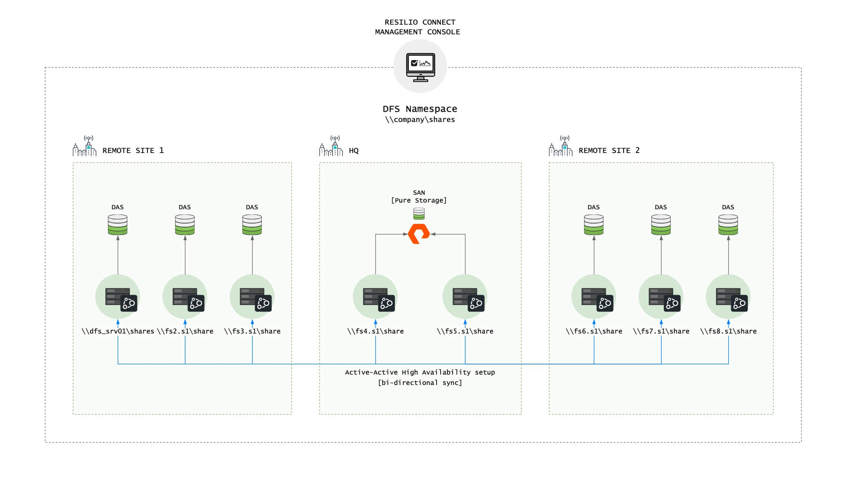841x482 pixels.
Task: Click the \\fs7.s1\share path label
Action: pos(661,331)
